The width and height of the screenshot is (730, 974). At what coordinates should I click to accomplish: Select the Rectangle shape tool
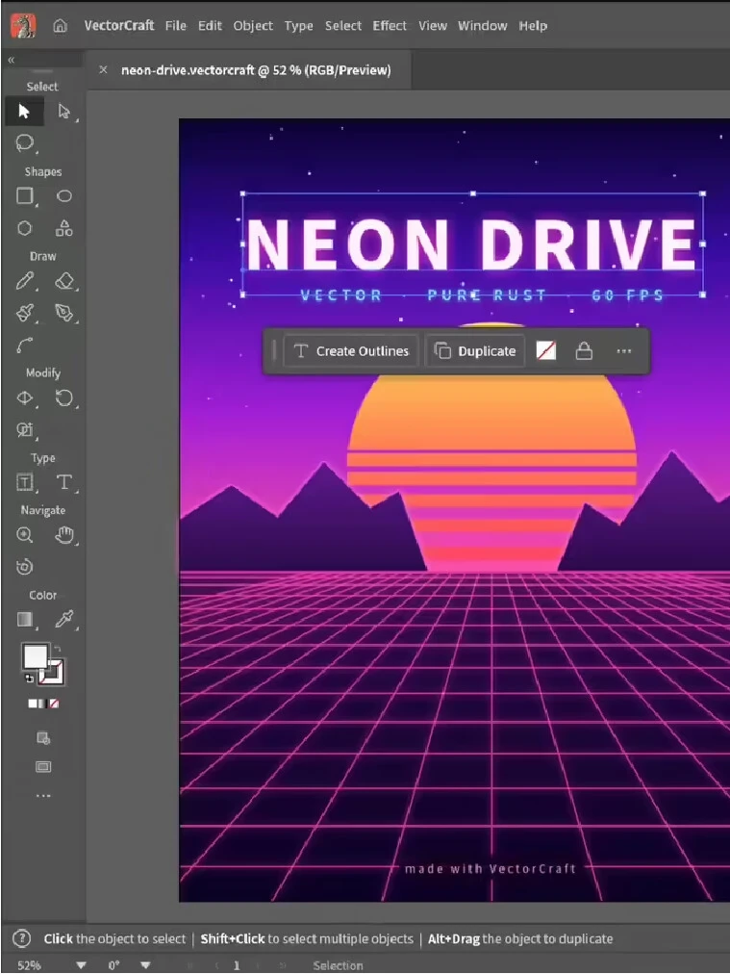[24, 196]
